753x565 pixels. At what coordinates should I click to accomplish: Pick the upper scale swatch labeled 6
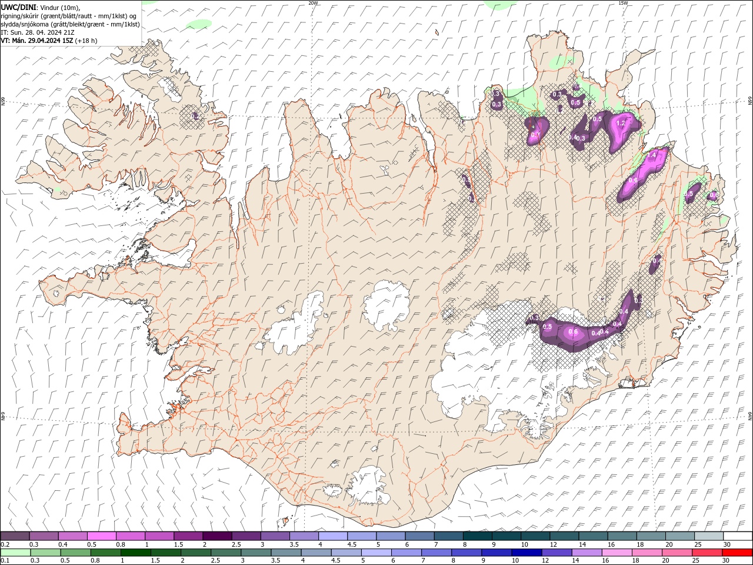[x=419, y=536]
